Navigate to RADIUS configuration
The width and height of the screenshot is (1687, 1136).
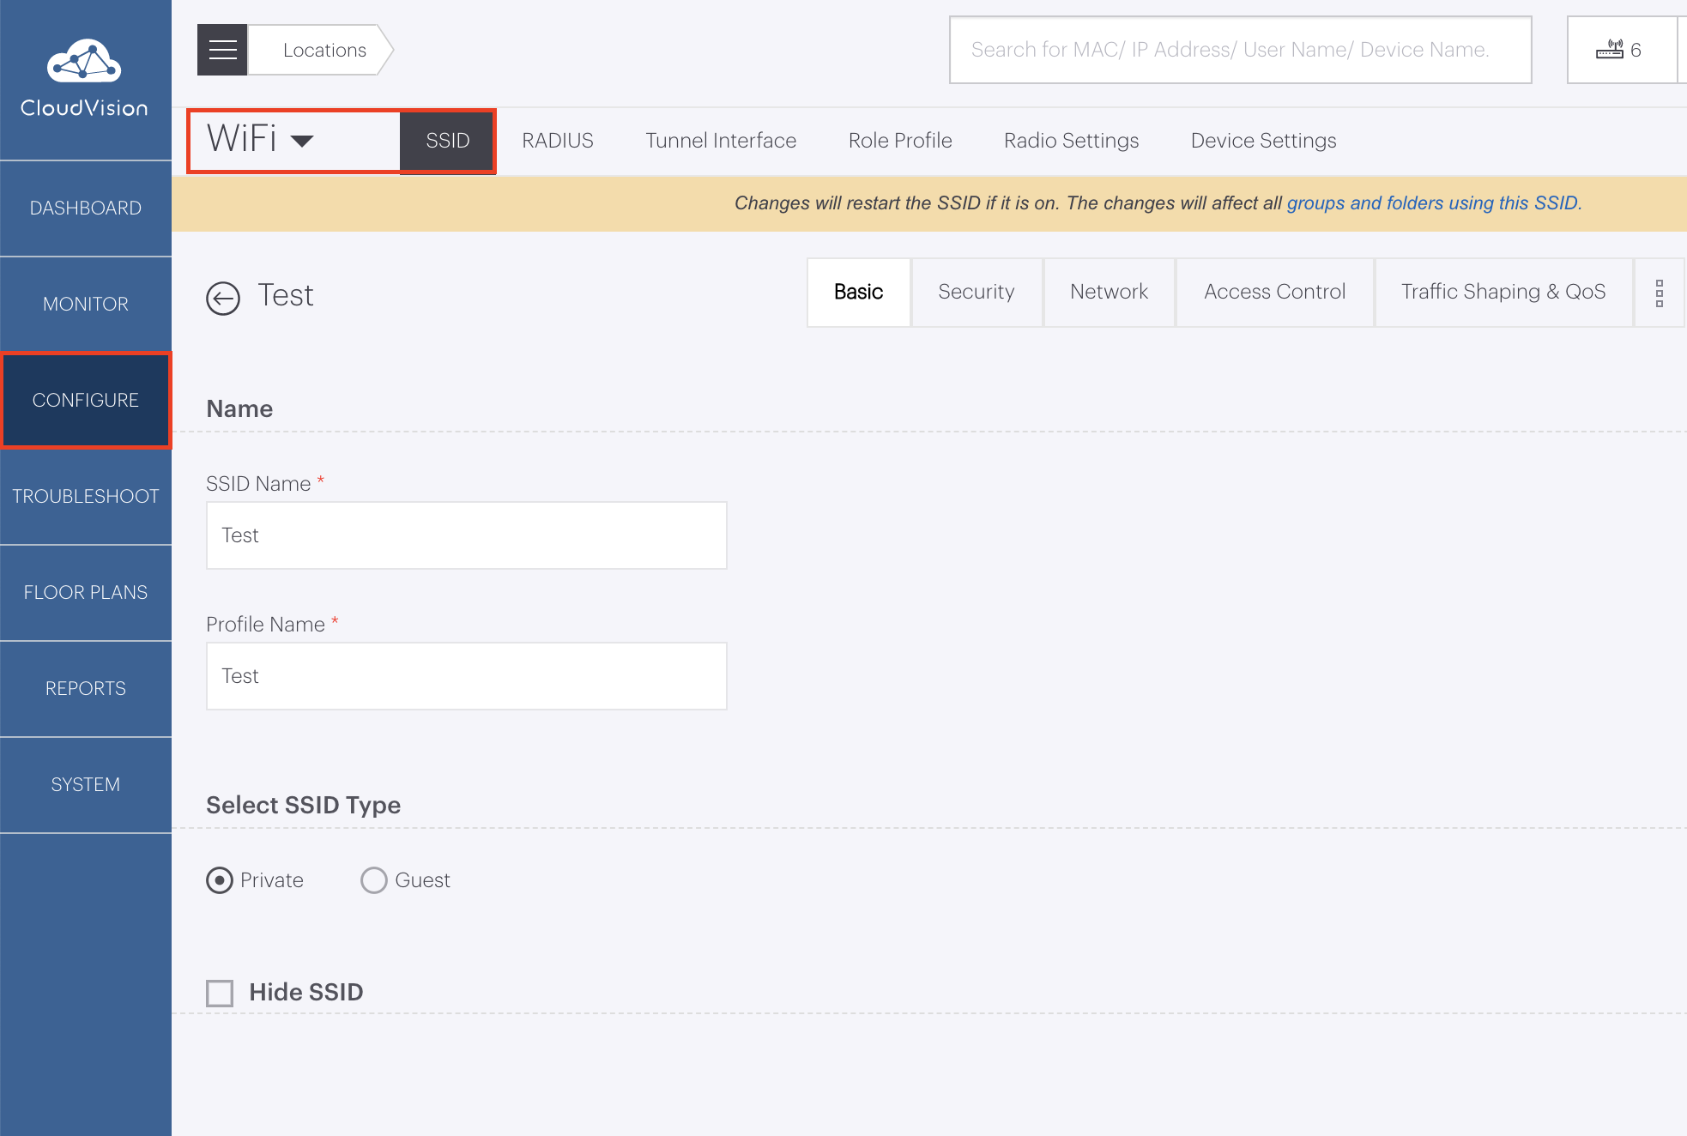click(x=557, y=140)
